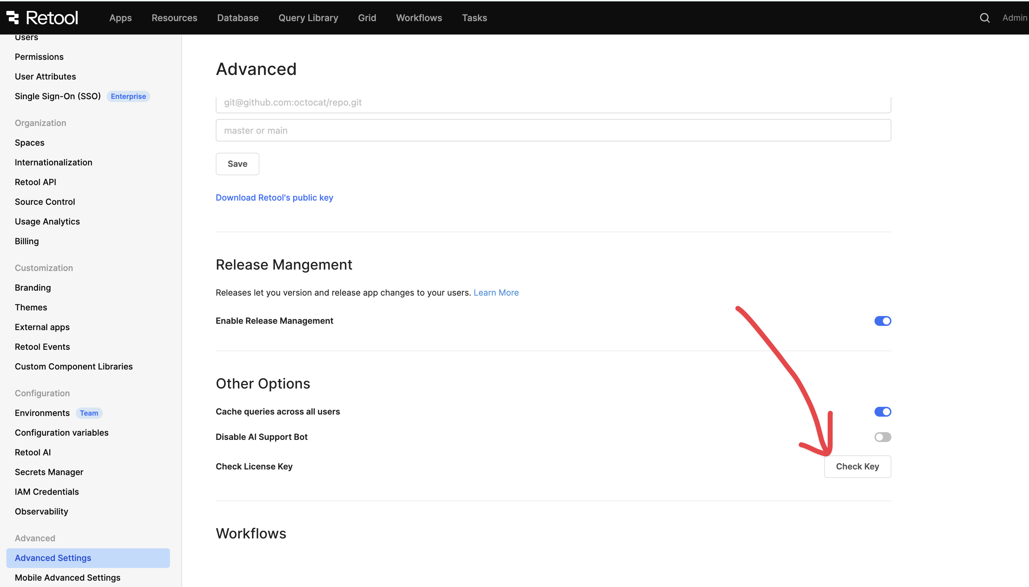This screenshot has width=1029, height=587.
Task: Open the Database tab
Action: [238, 18]
